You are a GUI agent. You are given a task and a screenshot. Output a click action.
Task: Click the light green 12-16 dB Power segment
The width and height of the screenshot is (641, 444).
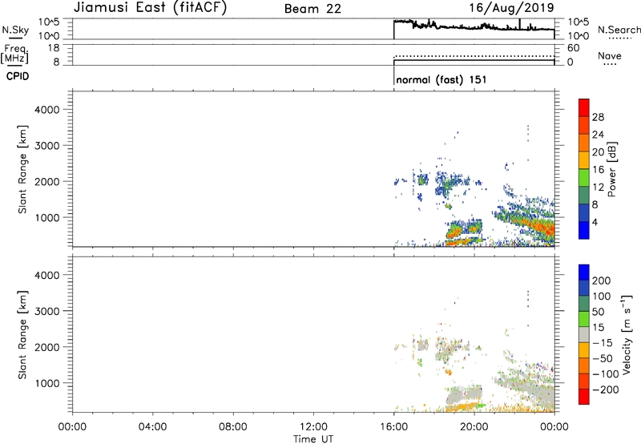[584, 178]
